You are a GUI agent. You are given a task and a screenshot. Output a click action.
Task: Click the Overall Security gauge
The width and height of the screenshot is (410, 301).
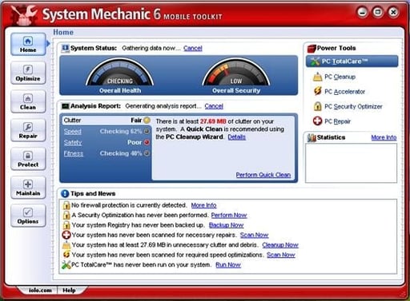click(236, 73)
